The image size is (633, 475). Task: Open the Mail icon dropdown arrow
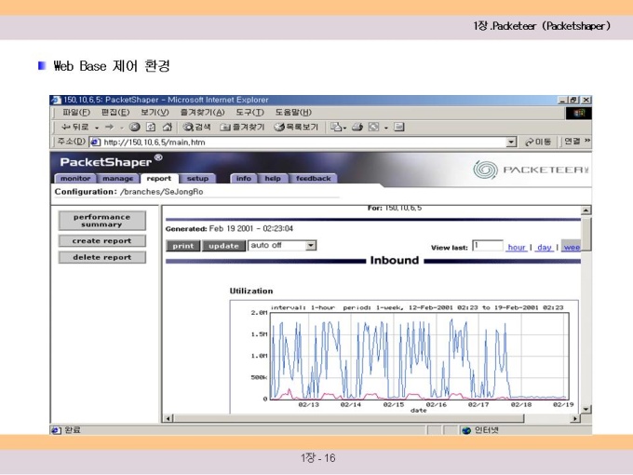[344, 128]
